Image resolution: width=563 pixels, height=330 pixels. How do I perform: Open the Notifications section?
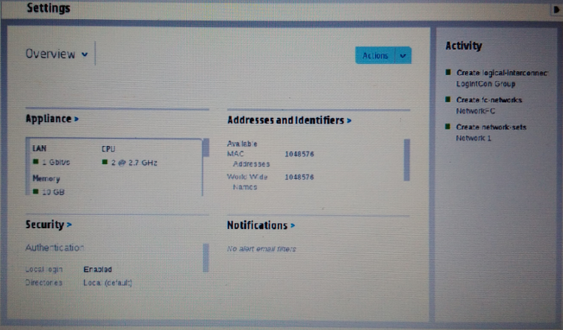pos(260,225)
